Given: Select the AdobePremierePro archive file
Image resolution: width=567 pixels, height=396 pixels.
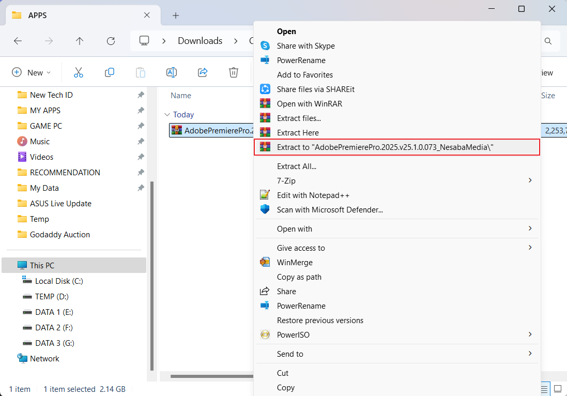Looking at the screenshot, I should pyautogui.click(x=211, y=131).
